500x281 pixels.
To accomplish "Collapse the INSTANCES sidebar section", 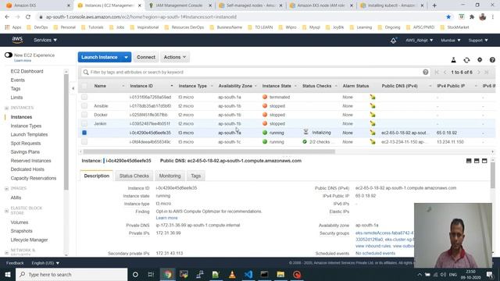I will click(7, 108).
